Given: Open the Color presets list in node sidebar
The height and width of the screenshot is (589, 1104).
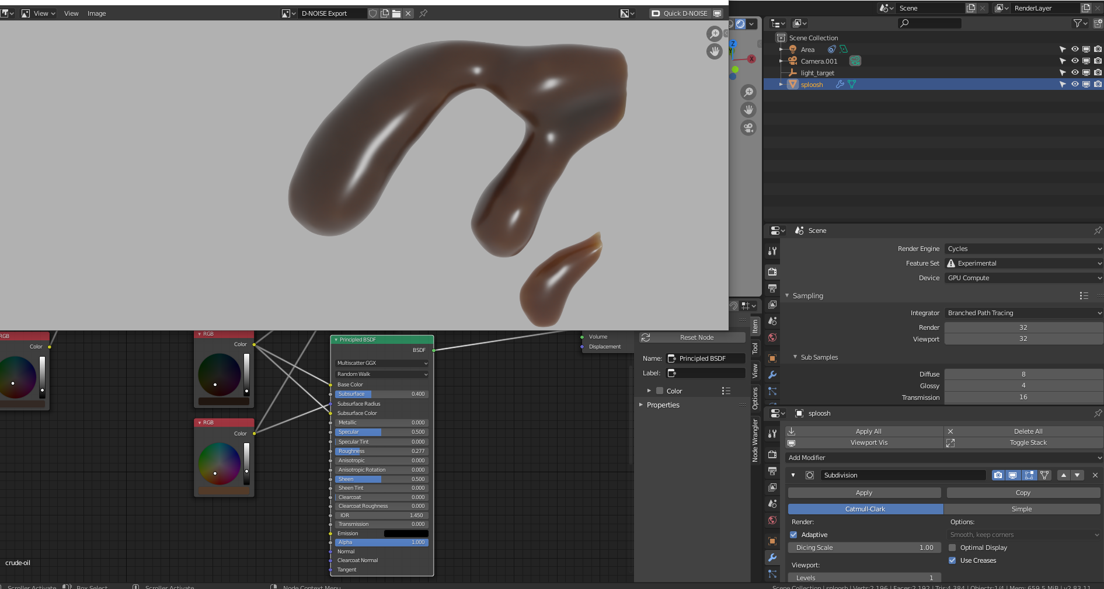Looking at the screenshot, I should click(x=726, y=391).
